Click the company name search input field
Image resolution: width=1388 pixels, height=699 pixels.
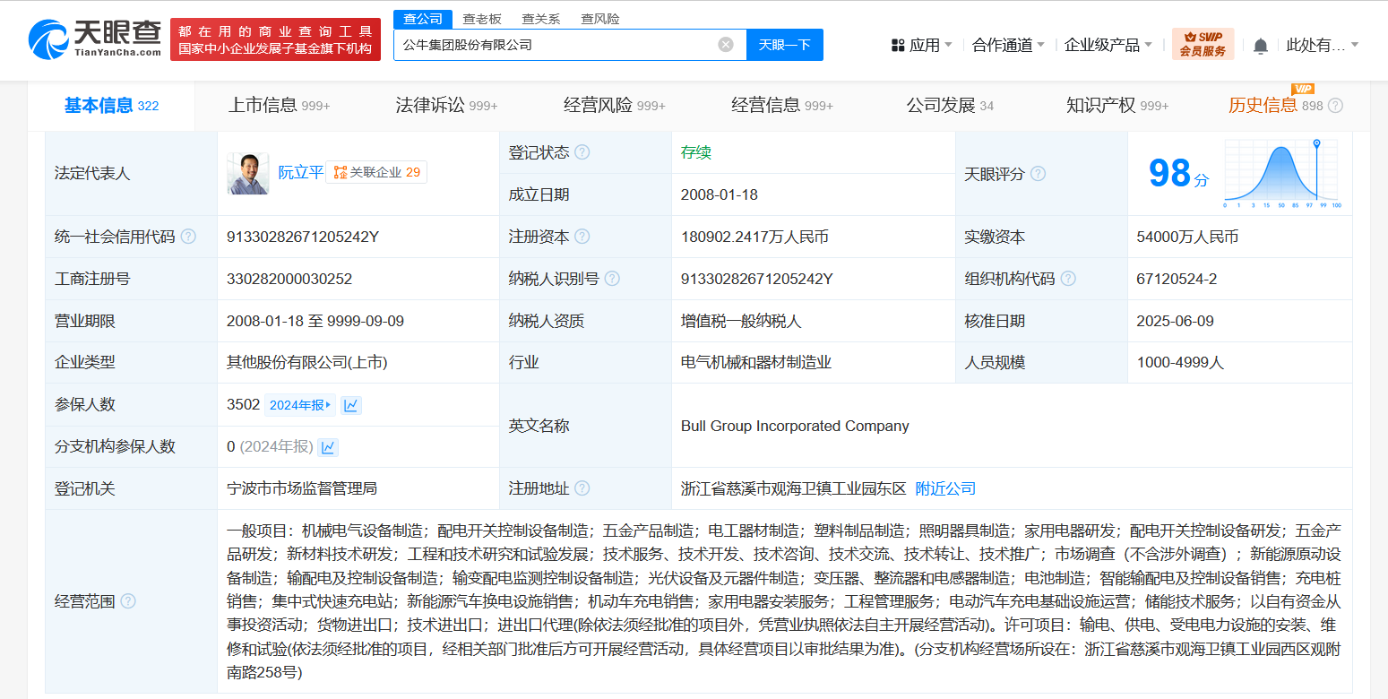556,45
